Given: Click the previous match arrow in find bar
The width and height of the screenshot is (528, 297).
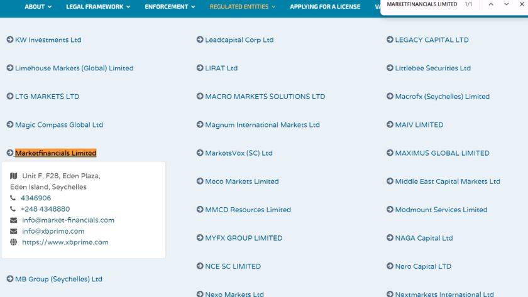Looking at the screenshot, I should [491, 4].
